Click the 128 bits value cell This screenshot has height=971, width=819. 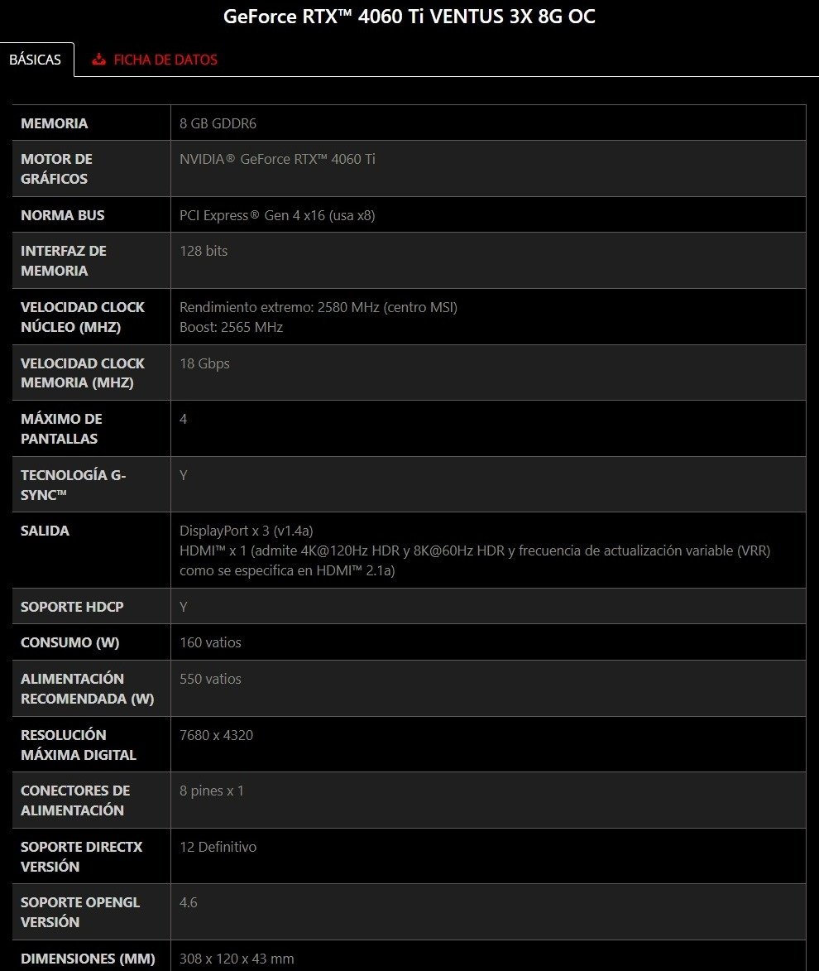(204, 251)
